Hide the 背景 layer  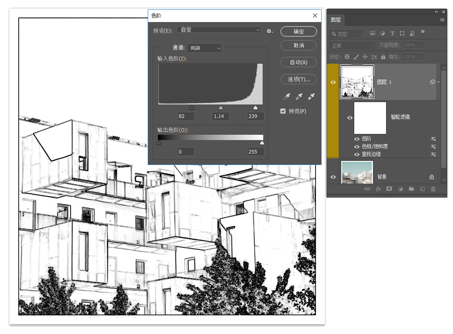[333, 177]
